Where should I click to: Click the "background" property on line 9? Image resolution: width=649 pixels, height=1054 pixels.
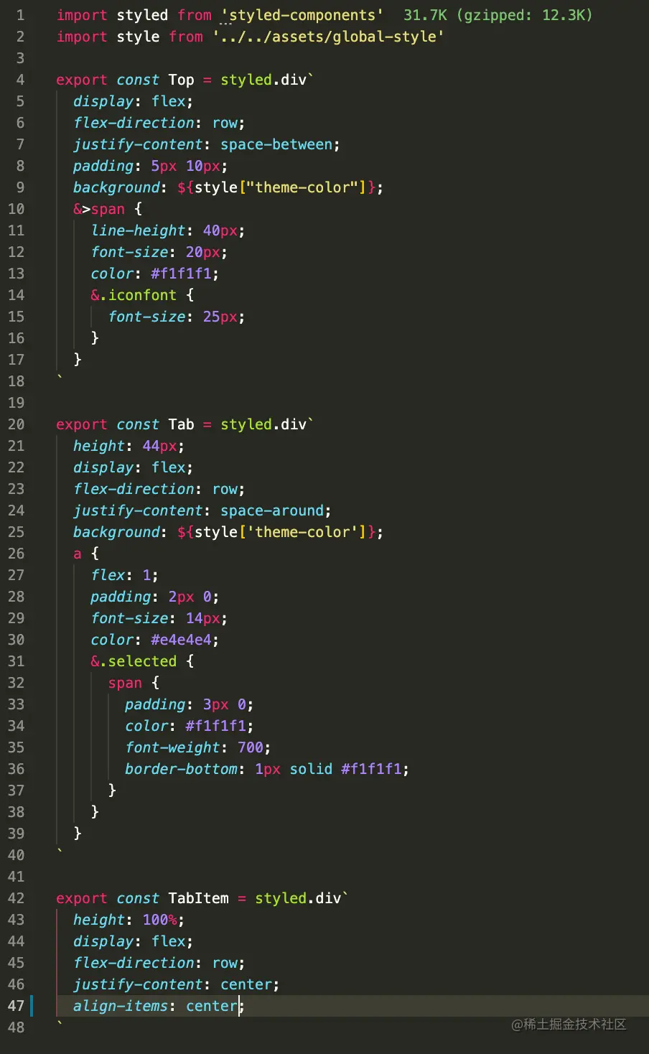click(116, 187)
